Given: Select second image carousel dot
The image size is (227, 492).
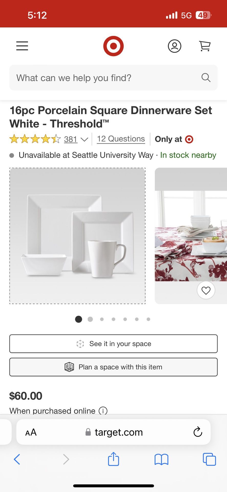Looking at the screenshot, I should click(x=90, y=319).
